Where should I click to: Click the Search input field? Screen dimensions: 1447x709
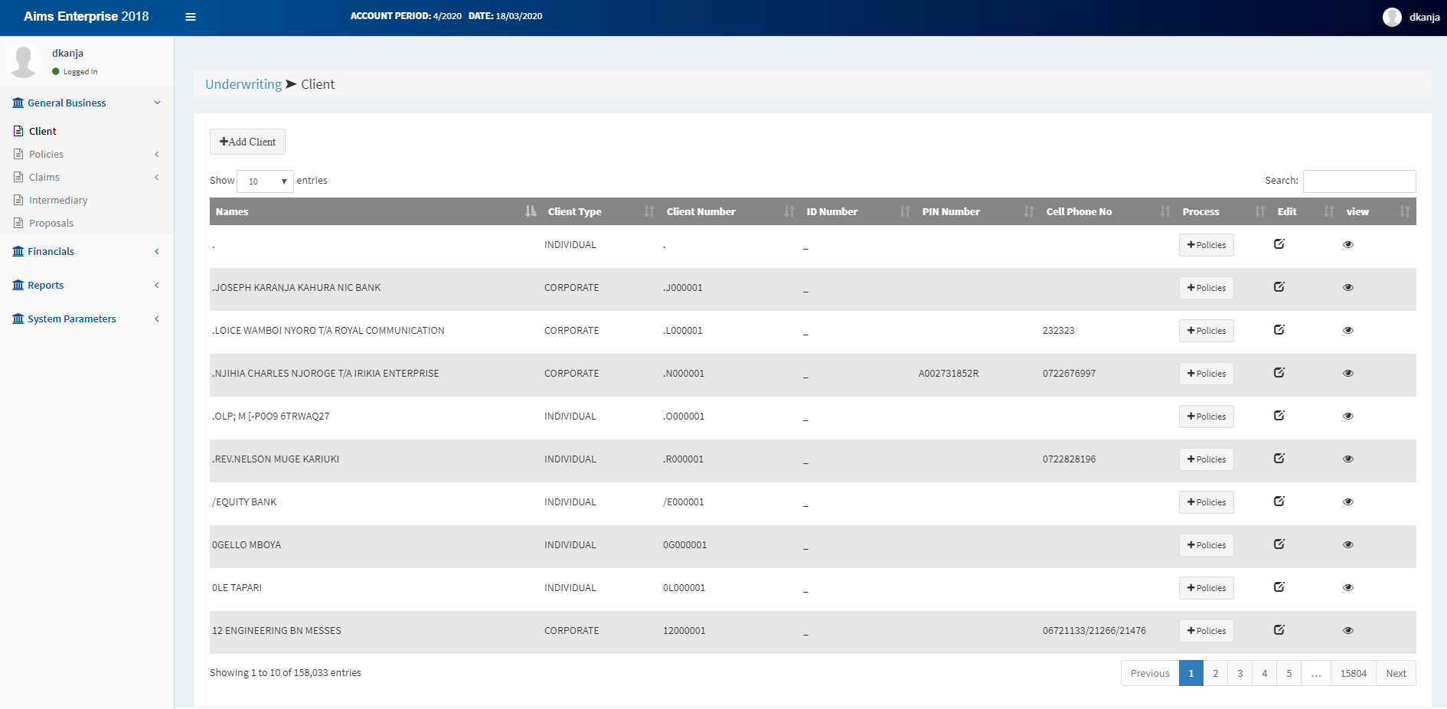click(x=1359, y=181)
